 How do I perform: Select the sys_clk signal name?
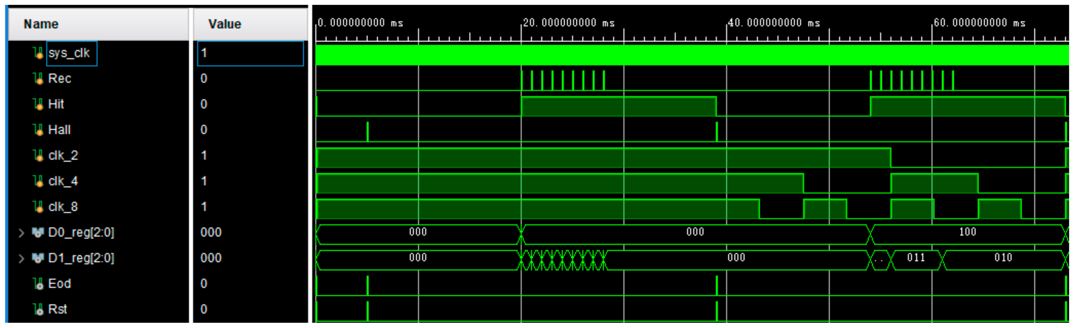(x=69, y=53)
